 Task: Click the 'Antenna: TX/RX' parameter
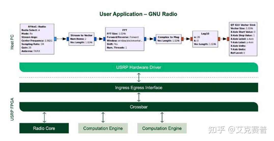[31, 51]
